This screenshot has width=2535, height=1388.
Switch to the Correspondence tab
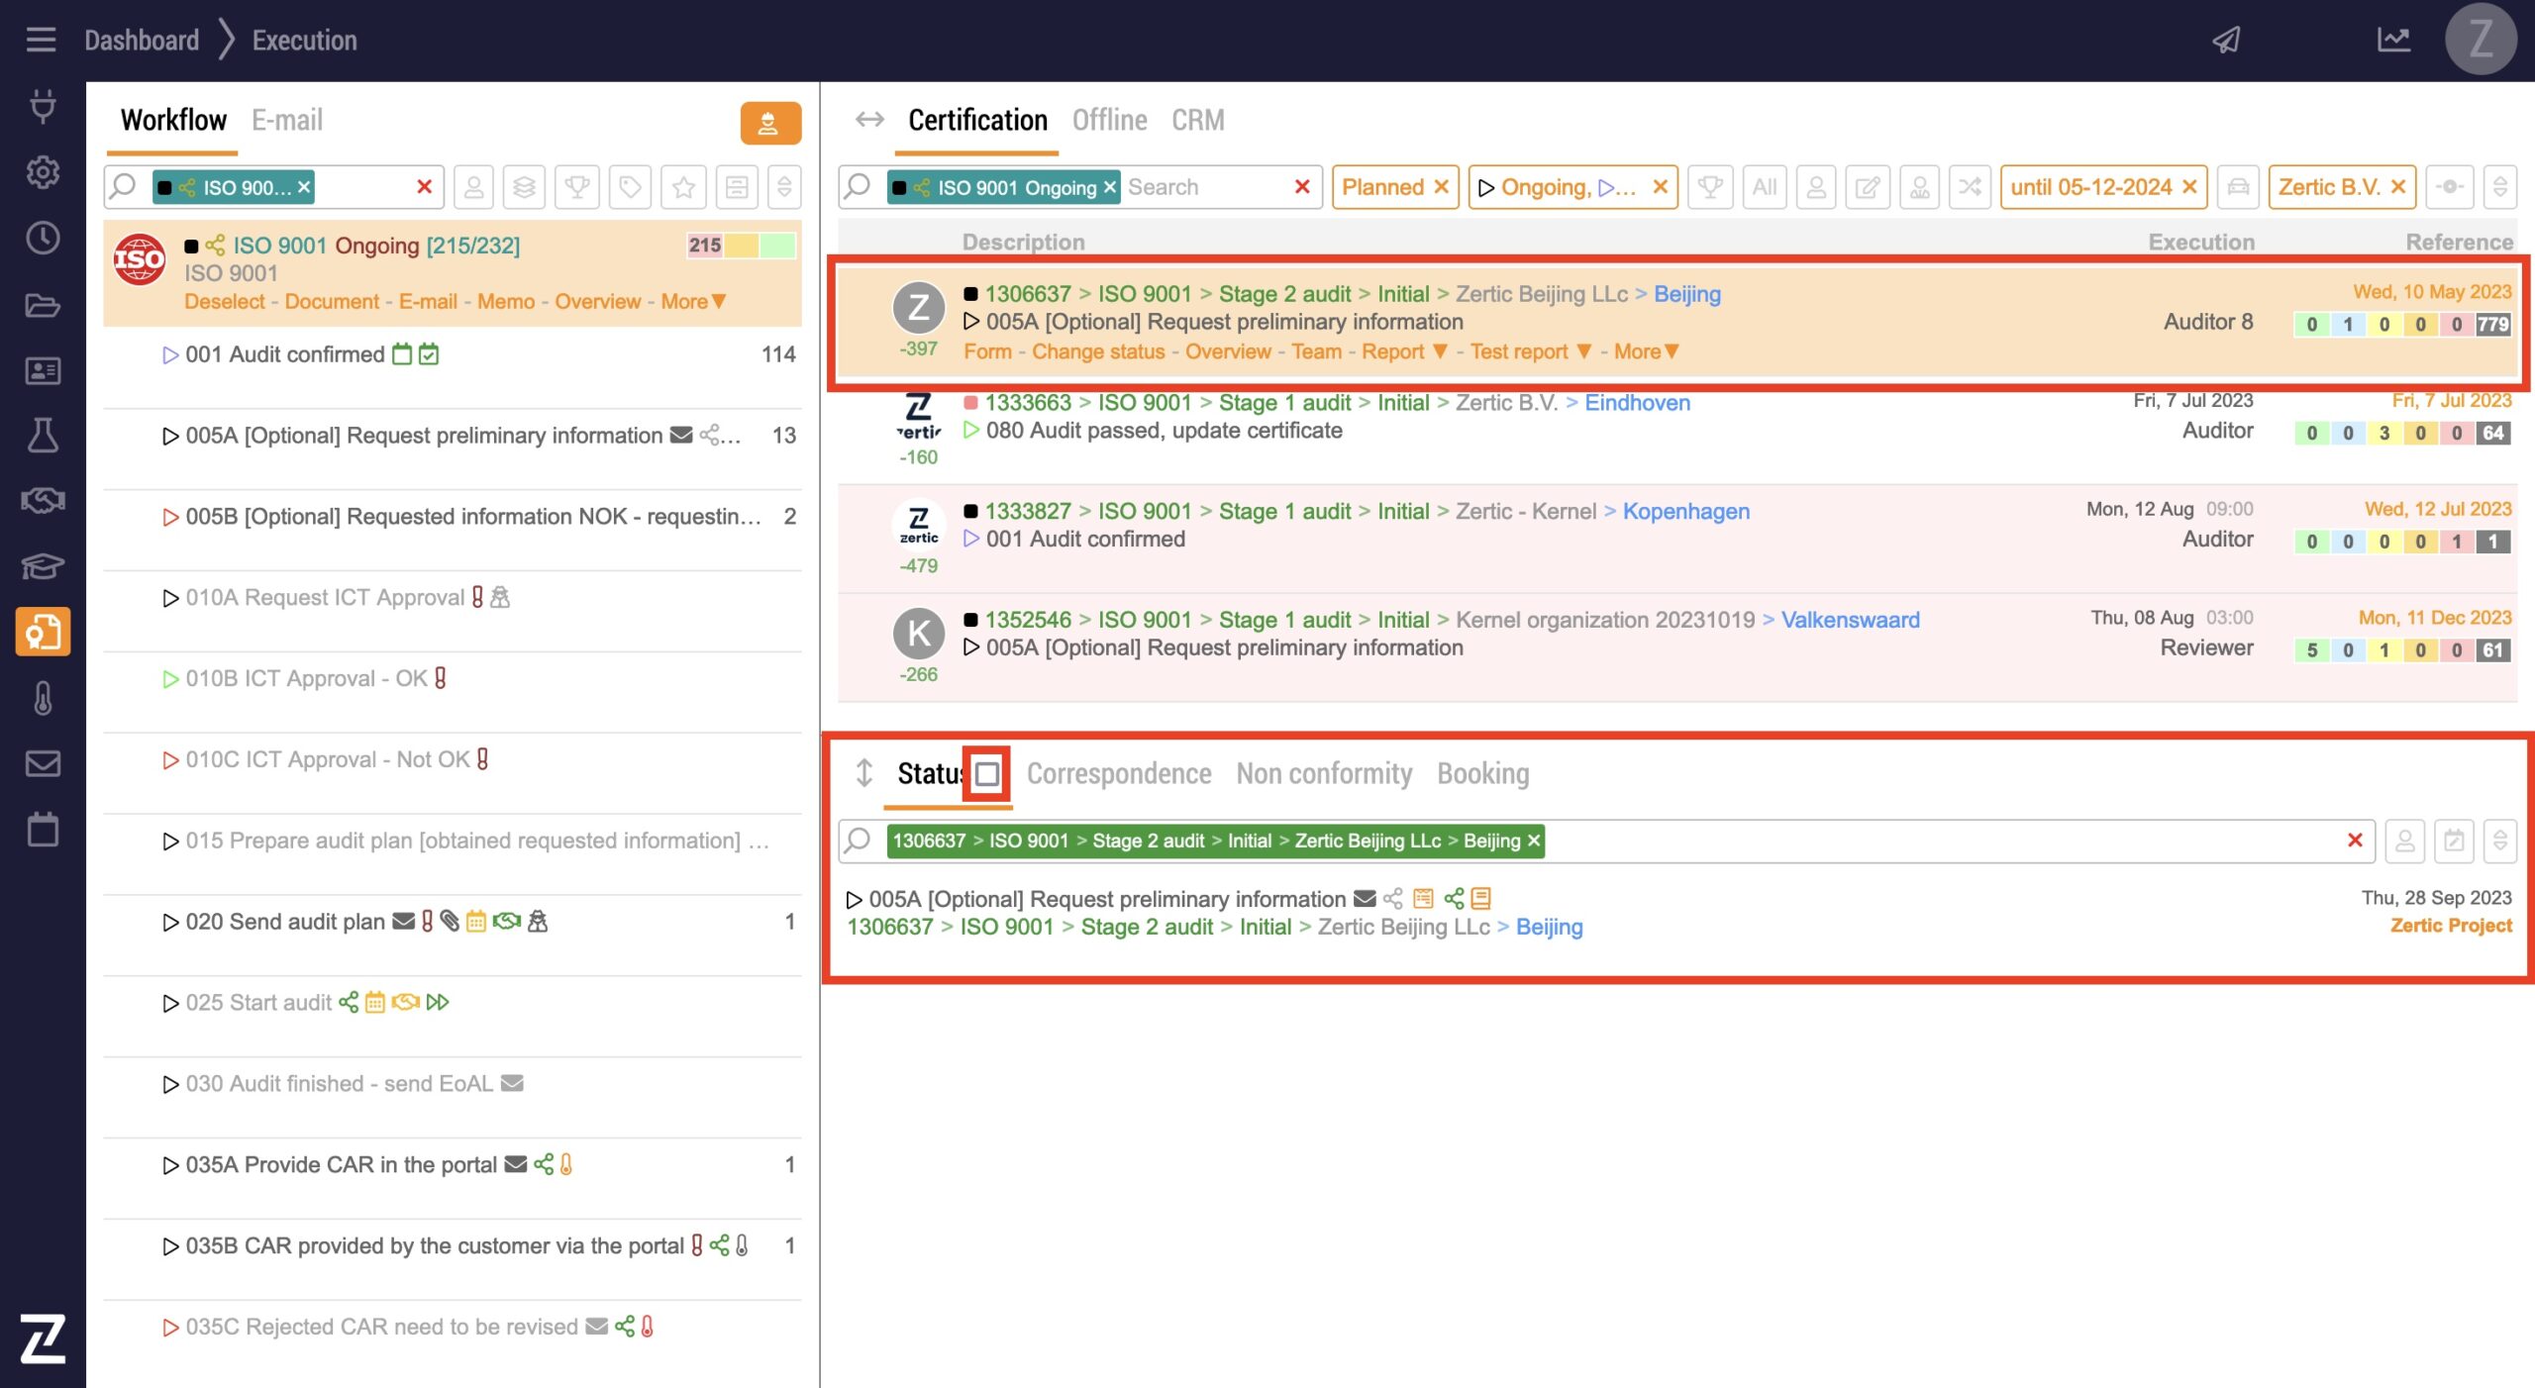1118,773
